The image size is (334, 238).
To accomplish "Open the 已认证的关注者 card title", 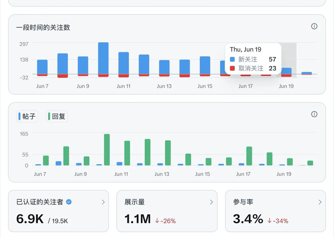I will [40, 202].
